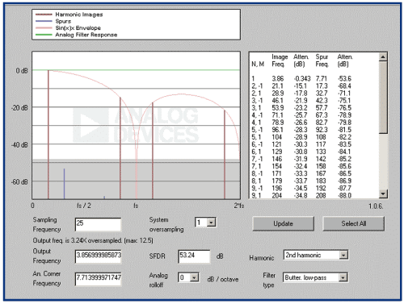Click the version number 1.0.6.
The width and height of the screenshot is (404, 304).
376,206
